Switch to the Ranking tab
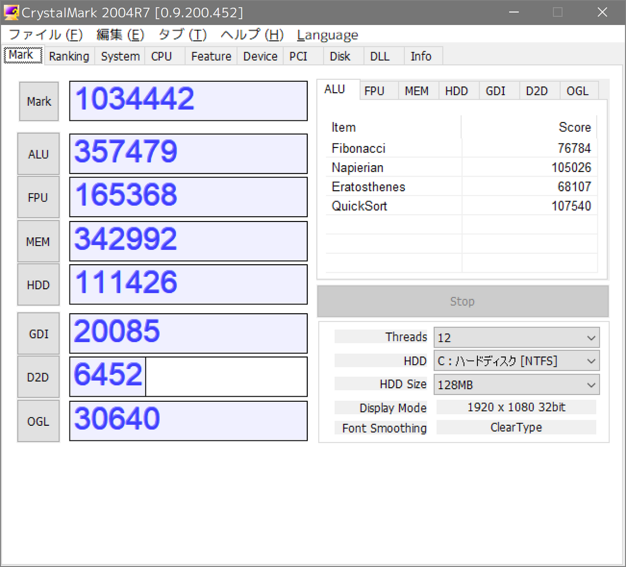The width and height of the screenshot is (626, 567). click(69, 56)
